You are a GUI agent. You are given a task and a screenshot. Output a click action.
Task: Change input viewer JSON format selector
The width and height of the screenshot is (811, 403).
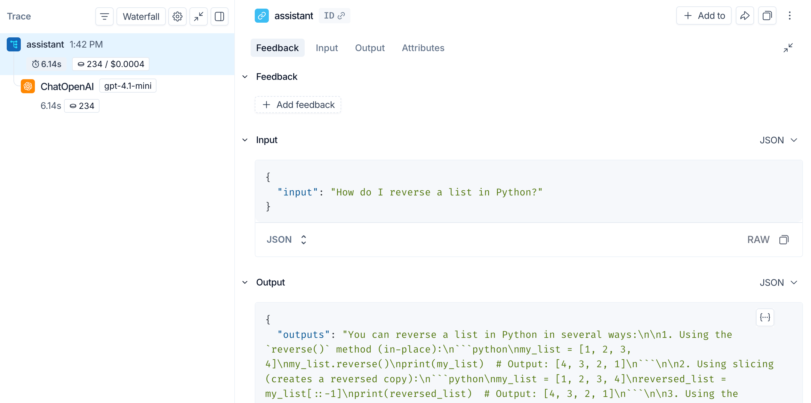(286, 240)
